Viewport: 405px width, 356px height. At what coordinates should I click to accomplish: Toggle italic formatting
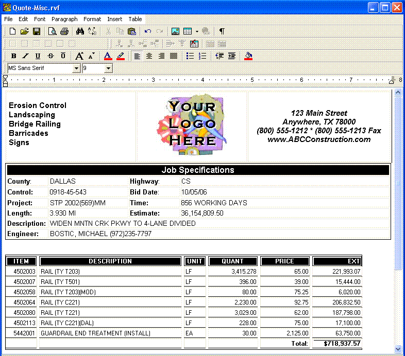pos(25,56)
